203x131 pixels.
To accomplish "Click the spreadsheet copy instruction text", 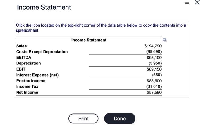I will 101,28.
